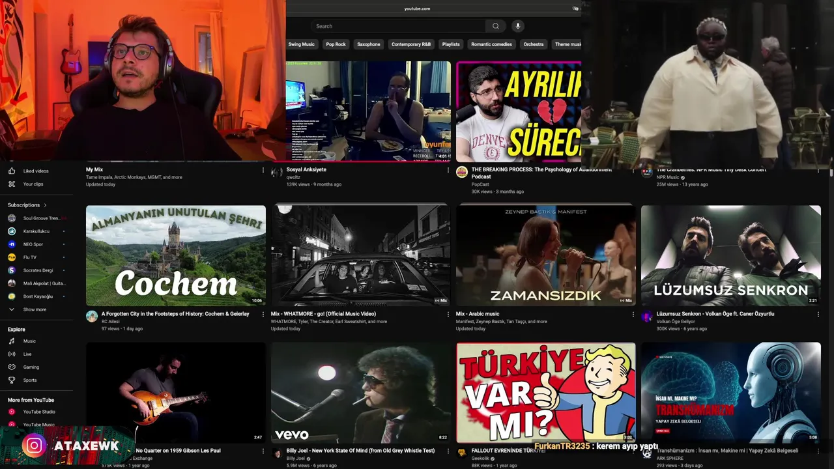Play the Cochem forgotten city video thumbnail

pos(176,256)
